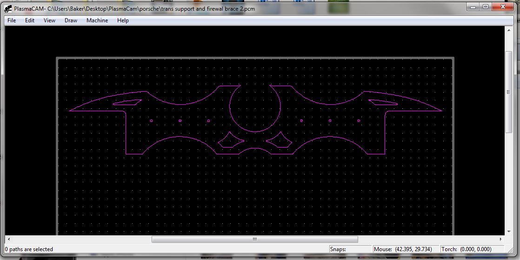Maximize the PlasmaCAM window
Image resolution: width=520 pixels, height=260 pixels.
point(485,7)
